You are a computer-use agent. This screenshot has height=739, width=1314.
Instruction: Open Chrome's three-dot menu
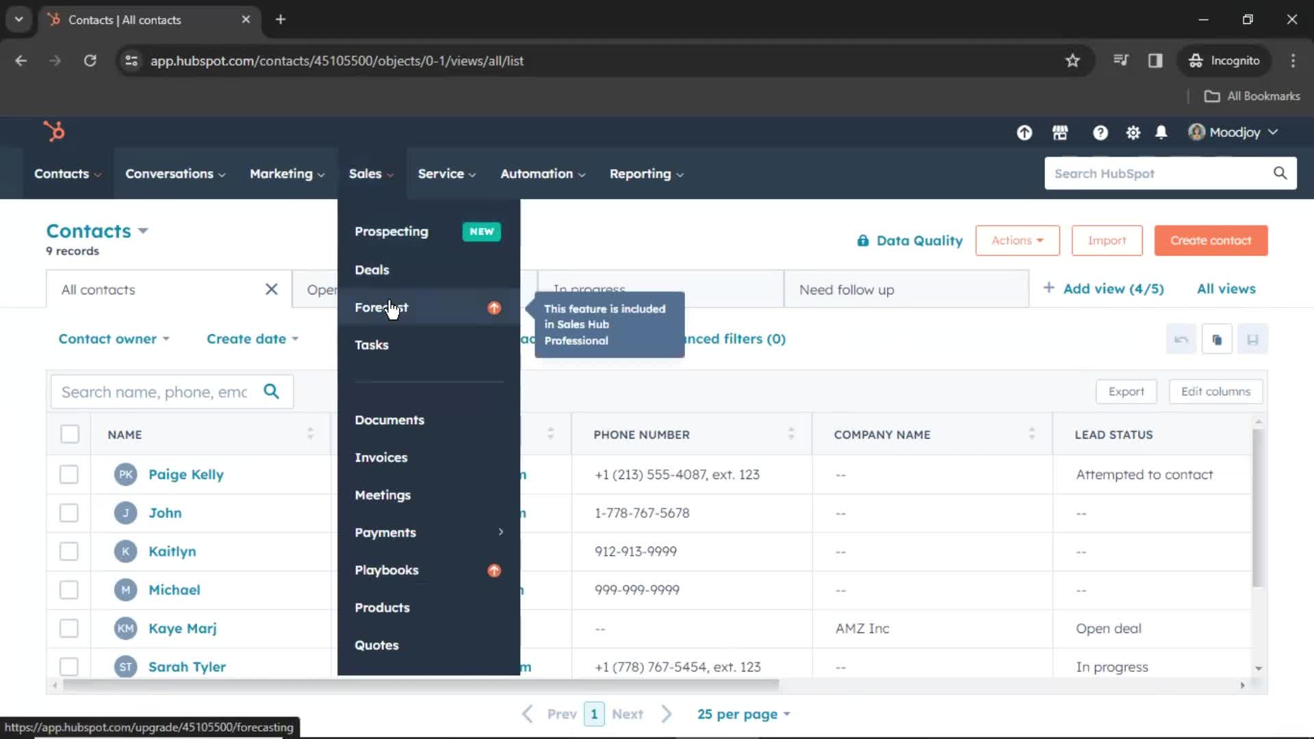click(1293, 61)
